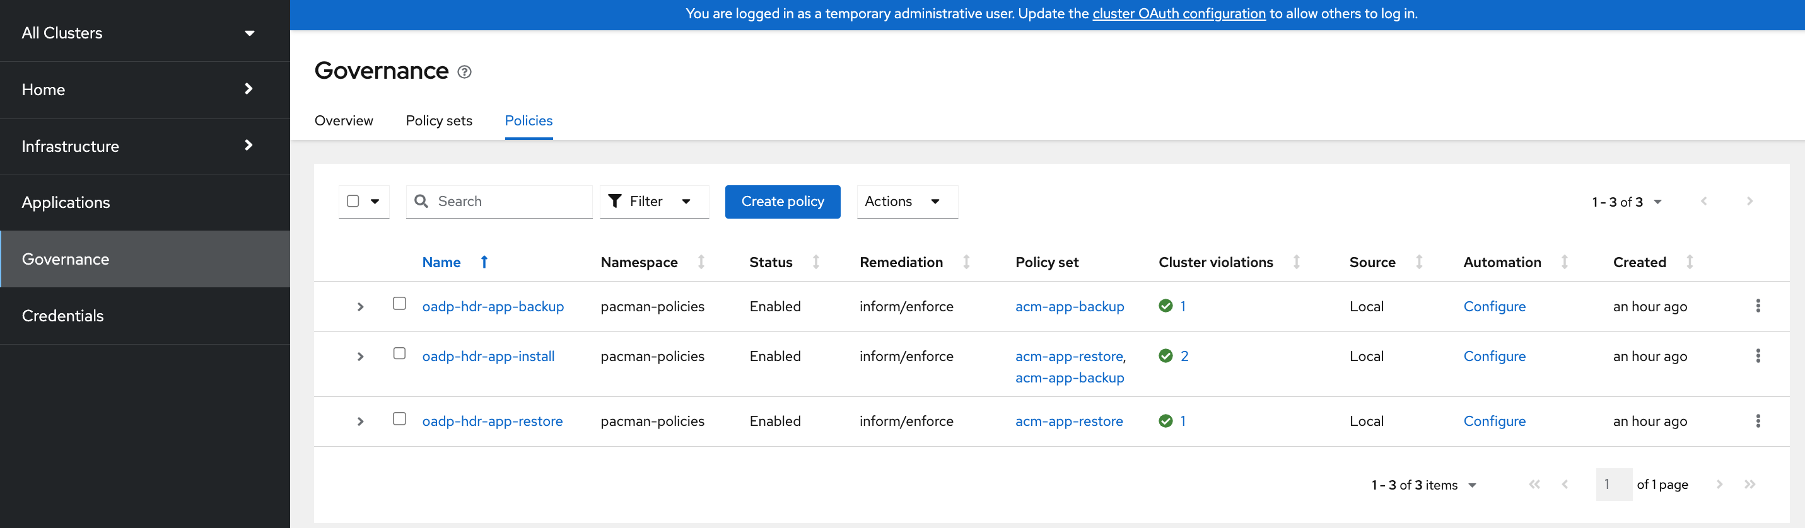The height and width of the screenshot is (528, 1805).
Task: Sort by Name using the arrow icon
Action: click(x=484, y=262)
